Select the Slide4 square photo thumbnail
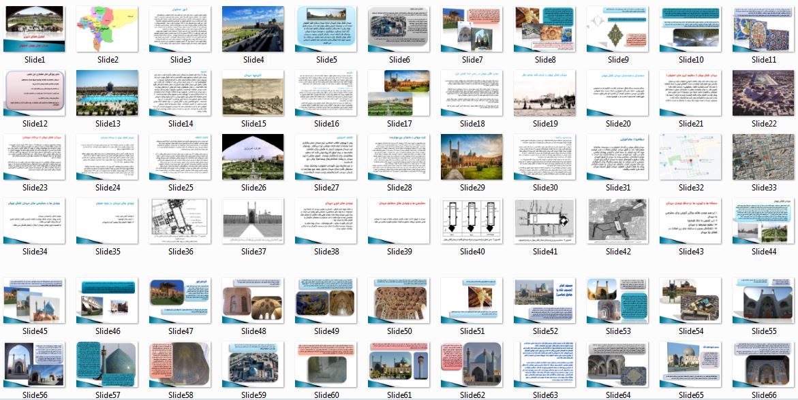Viewport: 798px width, 400px height. click(x=253, y=29)
